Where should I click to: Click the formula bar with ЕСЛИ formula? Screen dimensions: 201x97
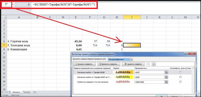[x=64, y=5]
